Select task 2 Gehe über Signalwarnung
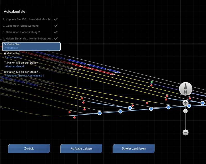This screenshot has height=164, width=206. [21, 26]
